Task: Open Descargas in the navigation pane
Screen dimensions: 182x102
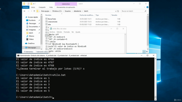Action: [x=32, y=24]
